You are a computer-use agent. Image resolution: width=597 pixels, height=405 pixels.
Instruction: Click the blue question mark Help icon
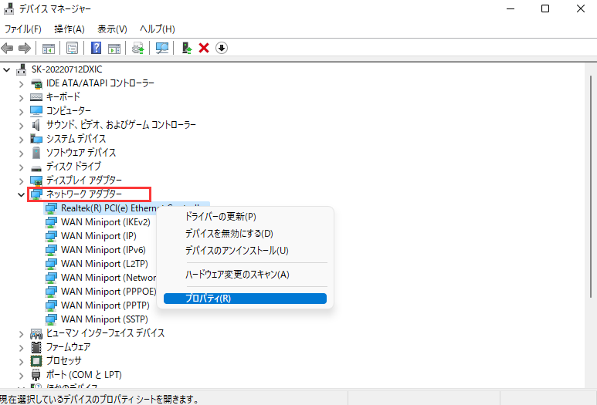tap(96, 49)
